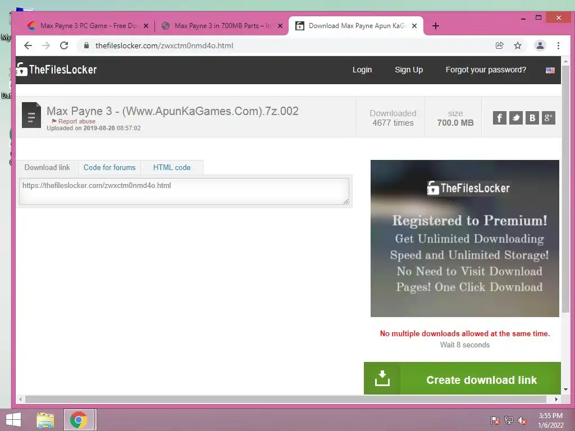Close the Max Payne 3 PC Game tab
The height and width of the screenshot is (431, 575).
(x=146, y=26)
